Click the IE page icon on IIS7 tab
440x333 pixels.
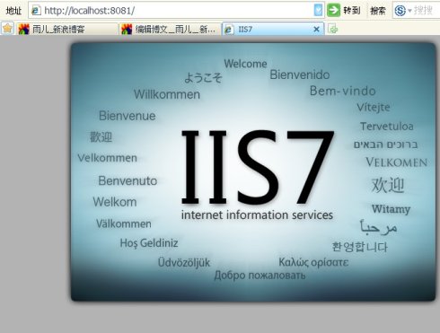(x=229, y=30)
